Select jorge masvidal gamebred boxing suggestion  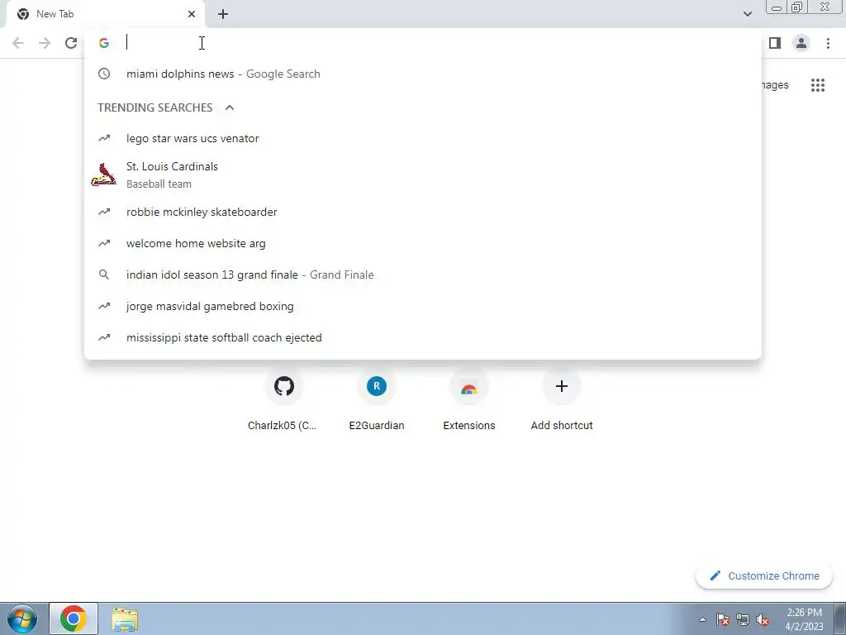pos(423,306)
